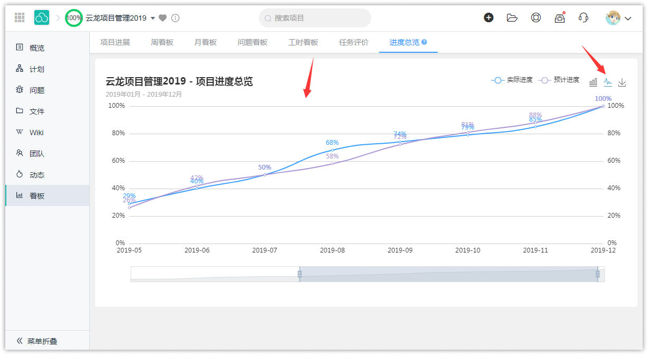Click the cloud logo home icon
Image resolution: width=648 pixels, height=355 pixels.
42,18
